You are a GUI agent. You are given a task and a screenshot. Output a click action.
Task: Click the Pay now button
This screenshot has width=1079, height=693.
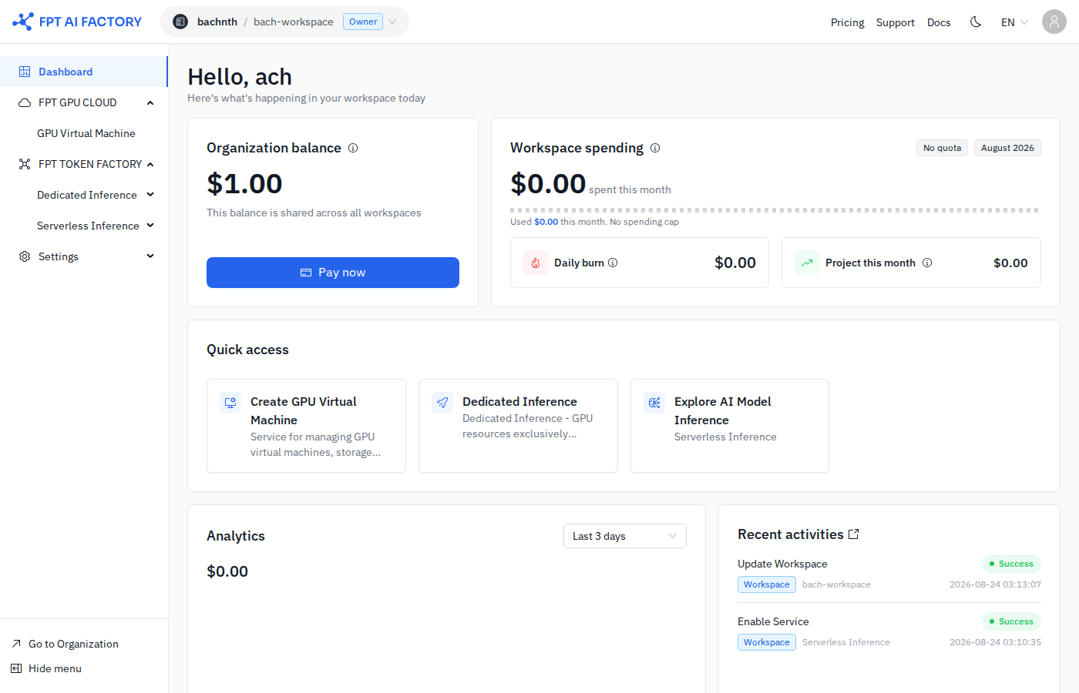click(333, 273)
